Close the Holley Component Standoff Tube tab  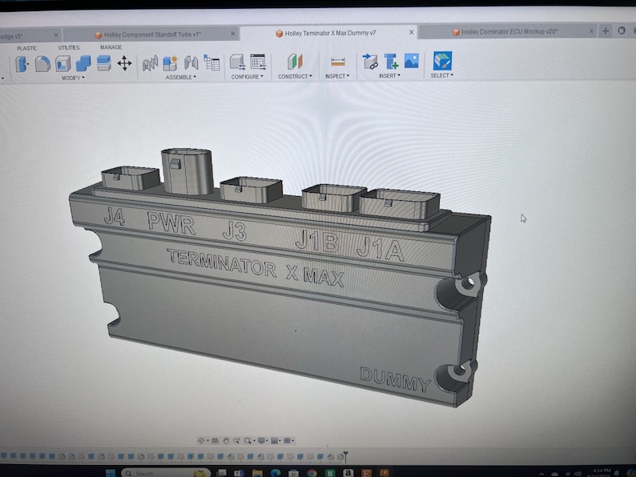(233, 34)
